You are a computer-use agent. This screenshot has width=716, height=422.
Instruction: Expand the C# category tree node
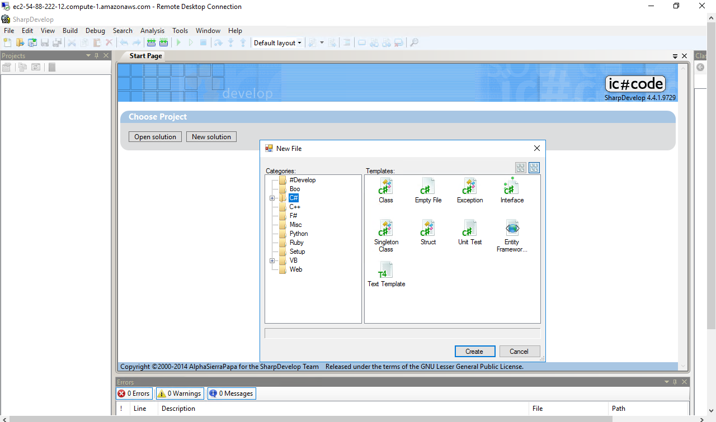coord(272,198)
